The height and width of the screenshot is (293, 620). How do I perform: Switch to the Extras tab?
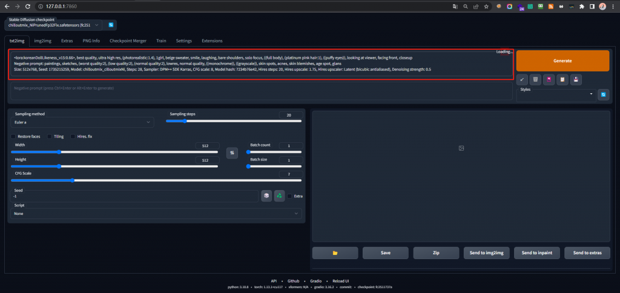[67, 41]
